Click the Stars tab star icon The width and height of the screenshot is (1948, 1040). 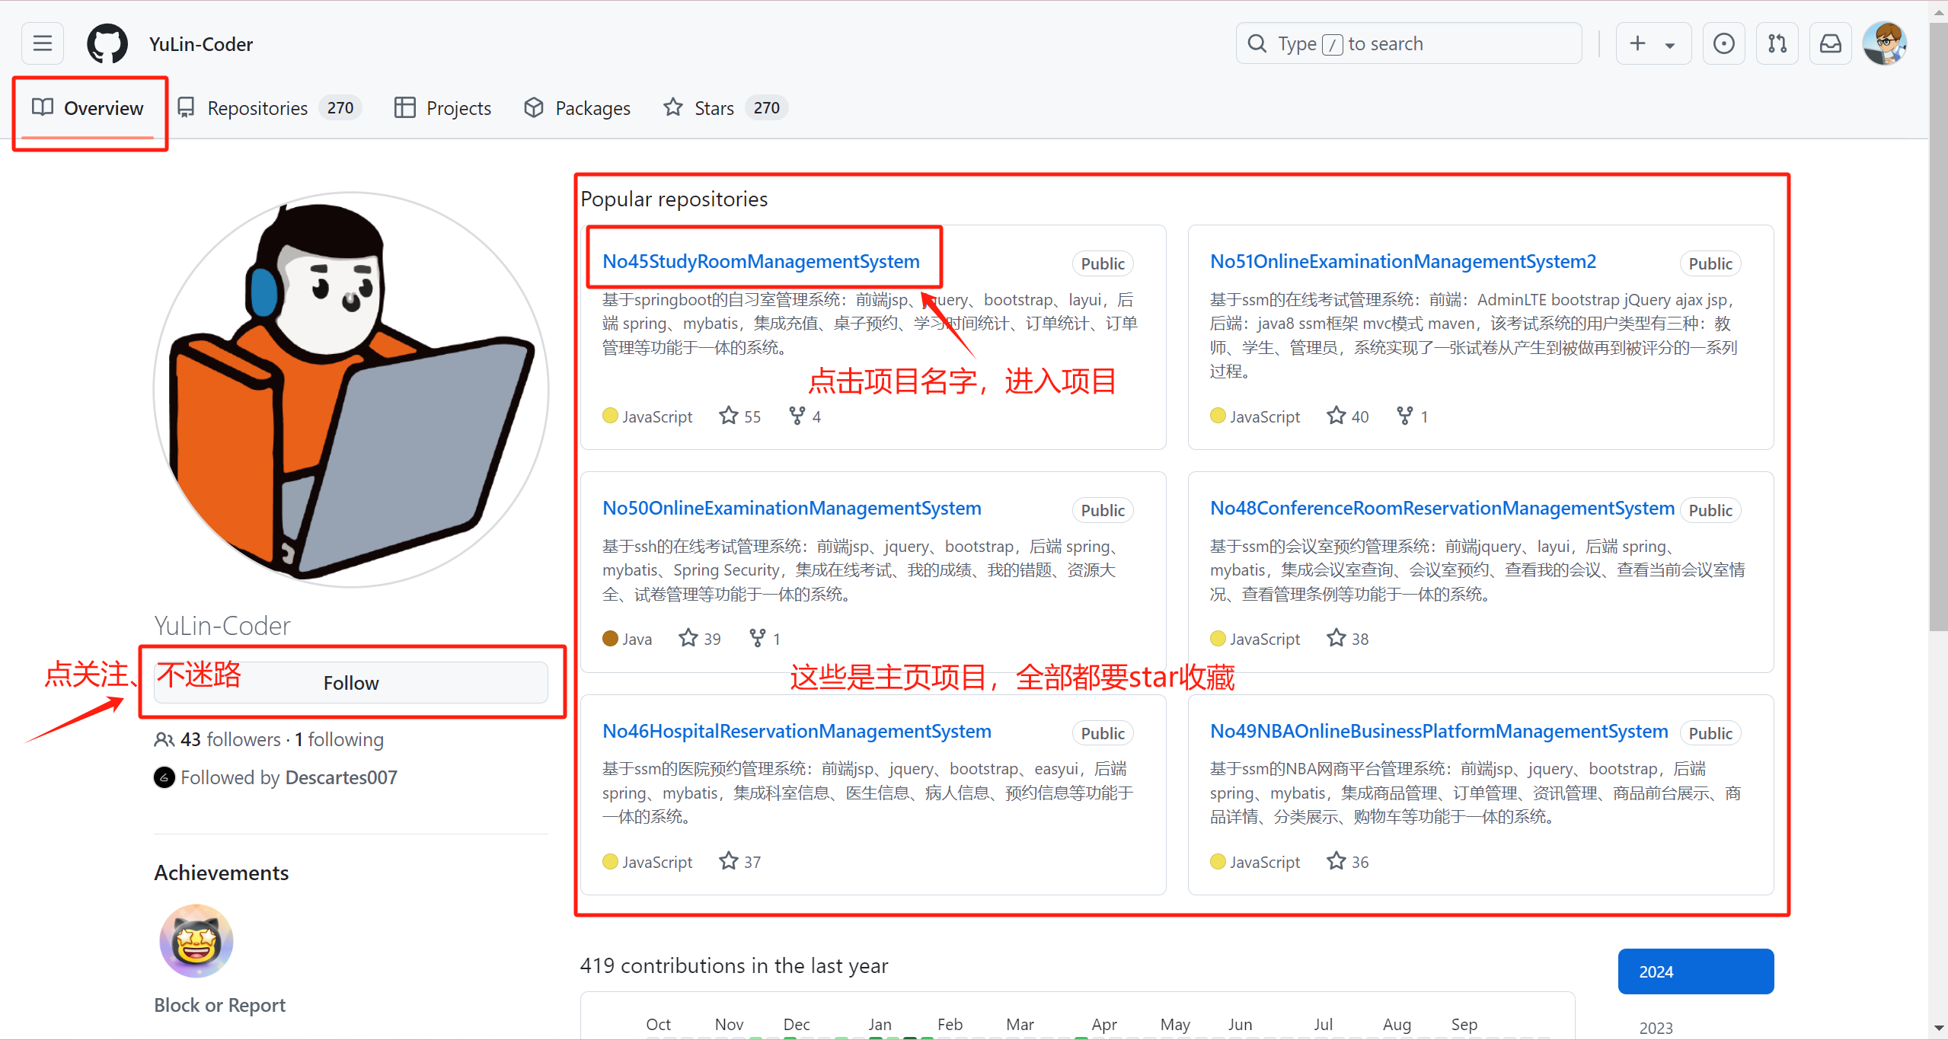(672, 107)
